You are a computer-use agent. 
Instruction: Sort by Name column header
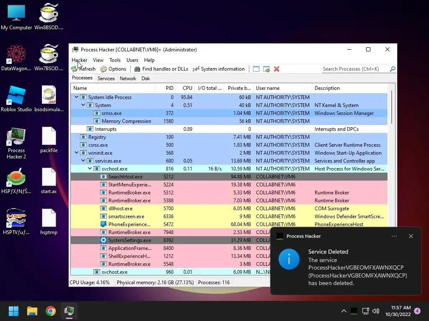(113, 88)
